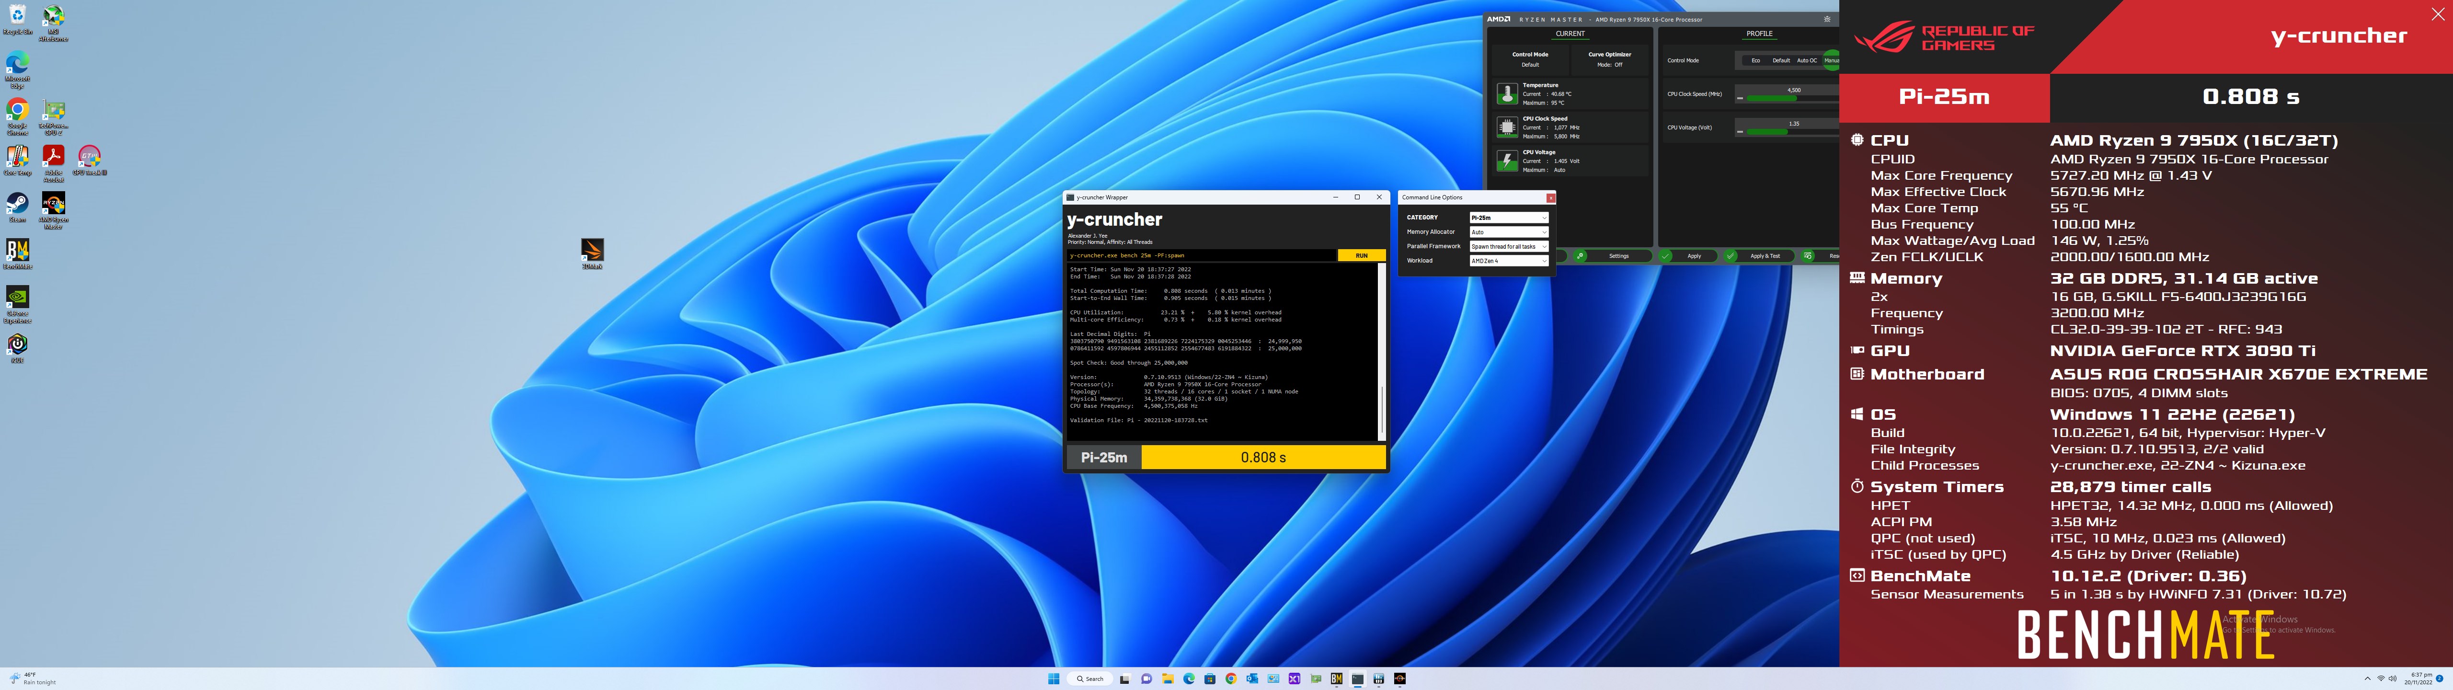Click 'AMD Ryzen 9 7950X (16C/32T)' CPU text
The height and width of the screenshot is (690, 2453).
coord(2194,140)
